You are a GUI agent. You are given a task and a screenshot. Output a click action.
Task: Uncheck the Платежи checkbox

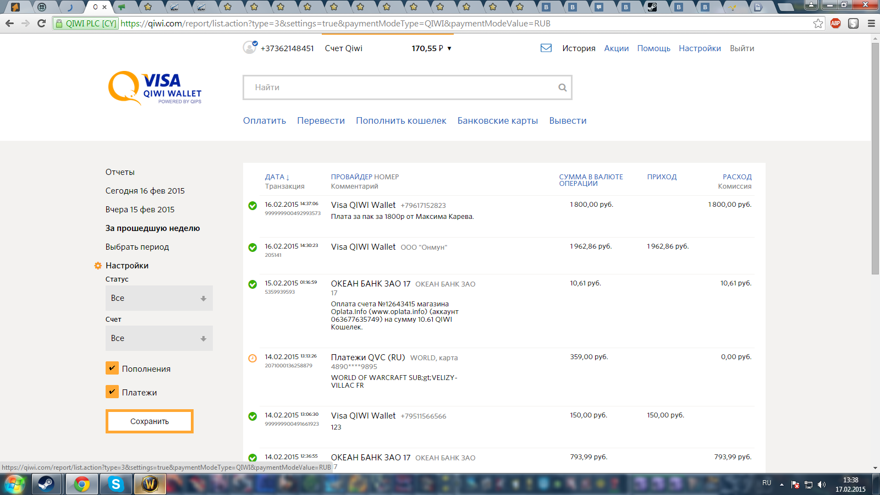[x=112, y=392]
